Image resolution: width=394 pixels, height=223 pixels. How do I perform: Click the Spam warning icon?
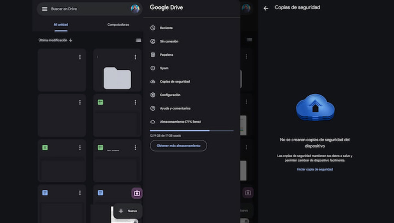153,68
